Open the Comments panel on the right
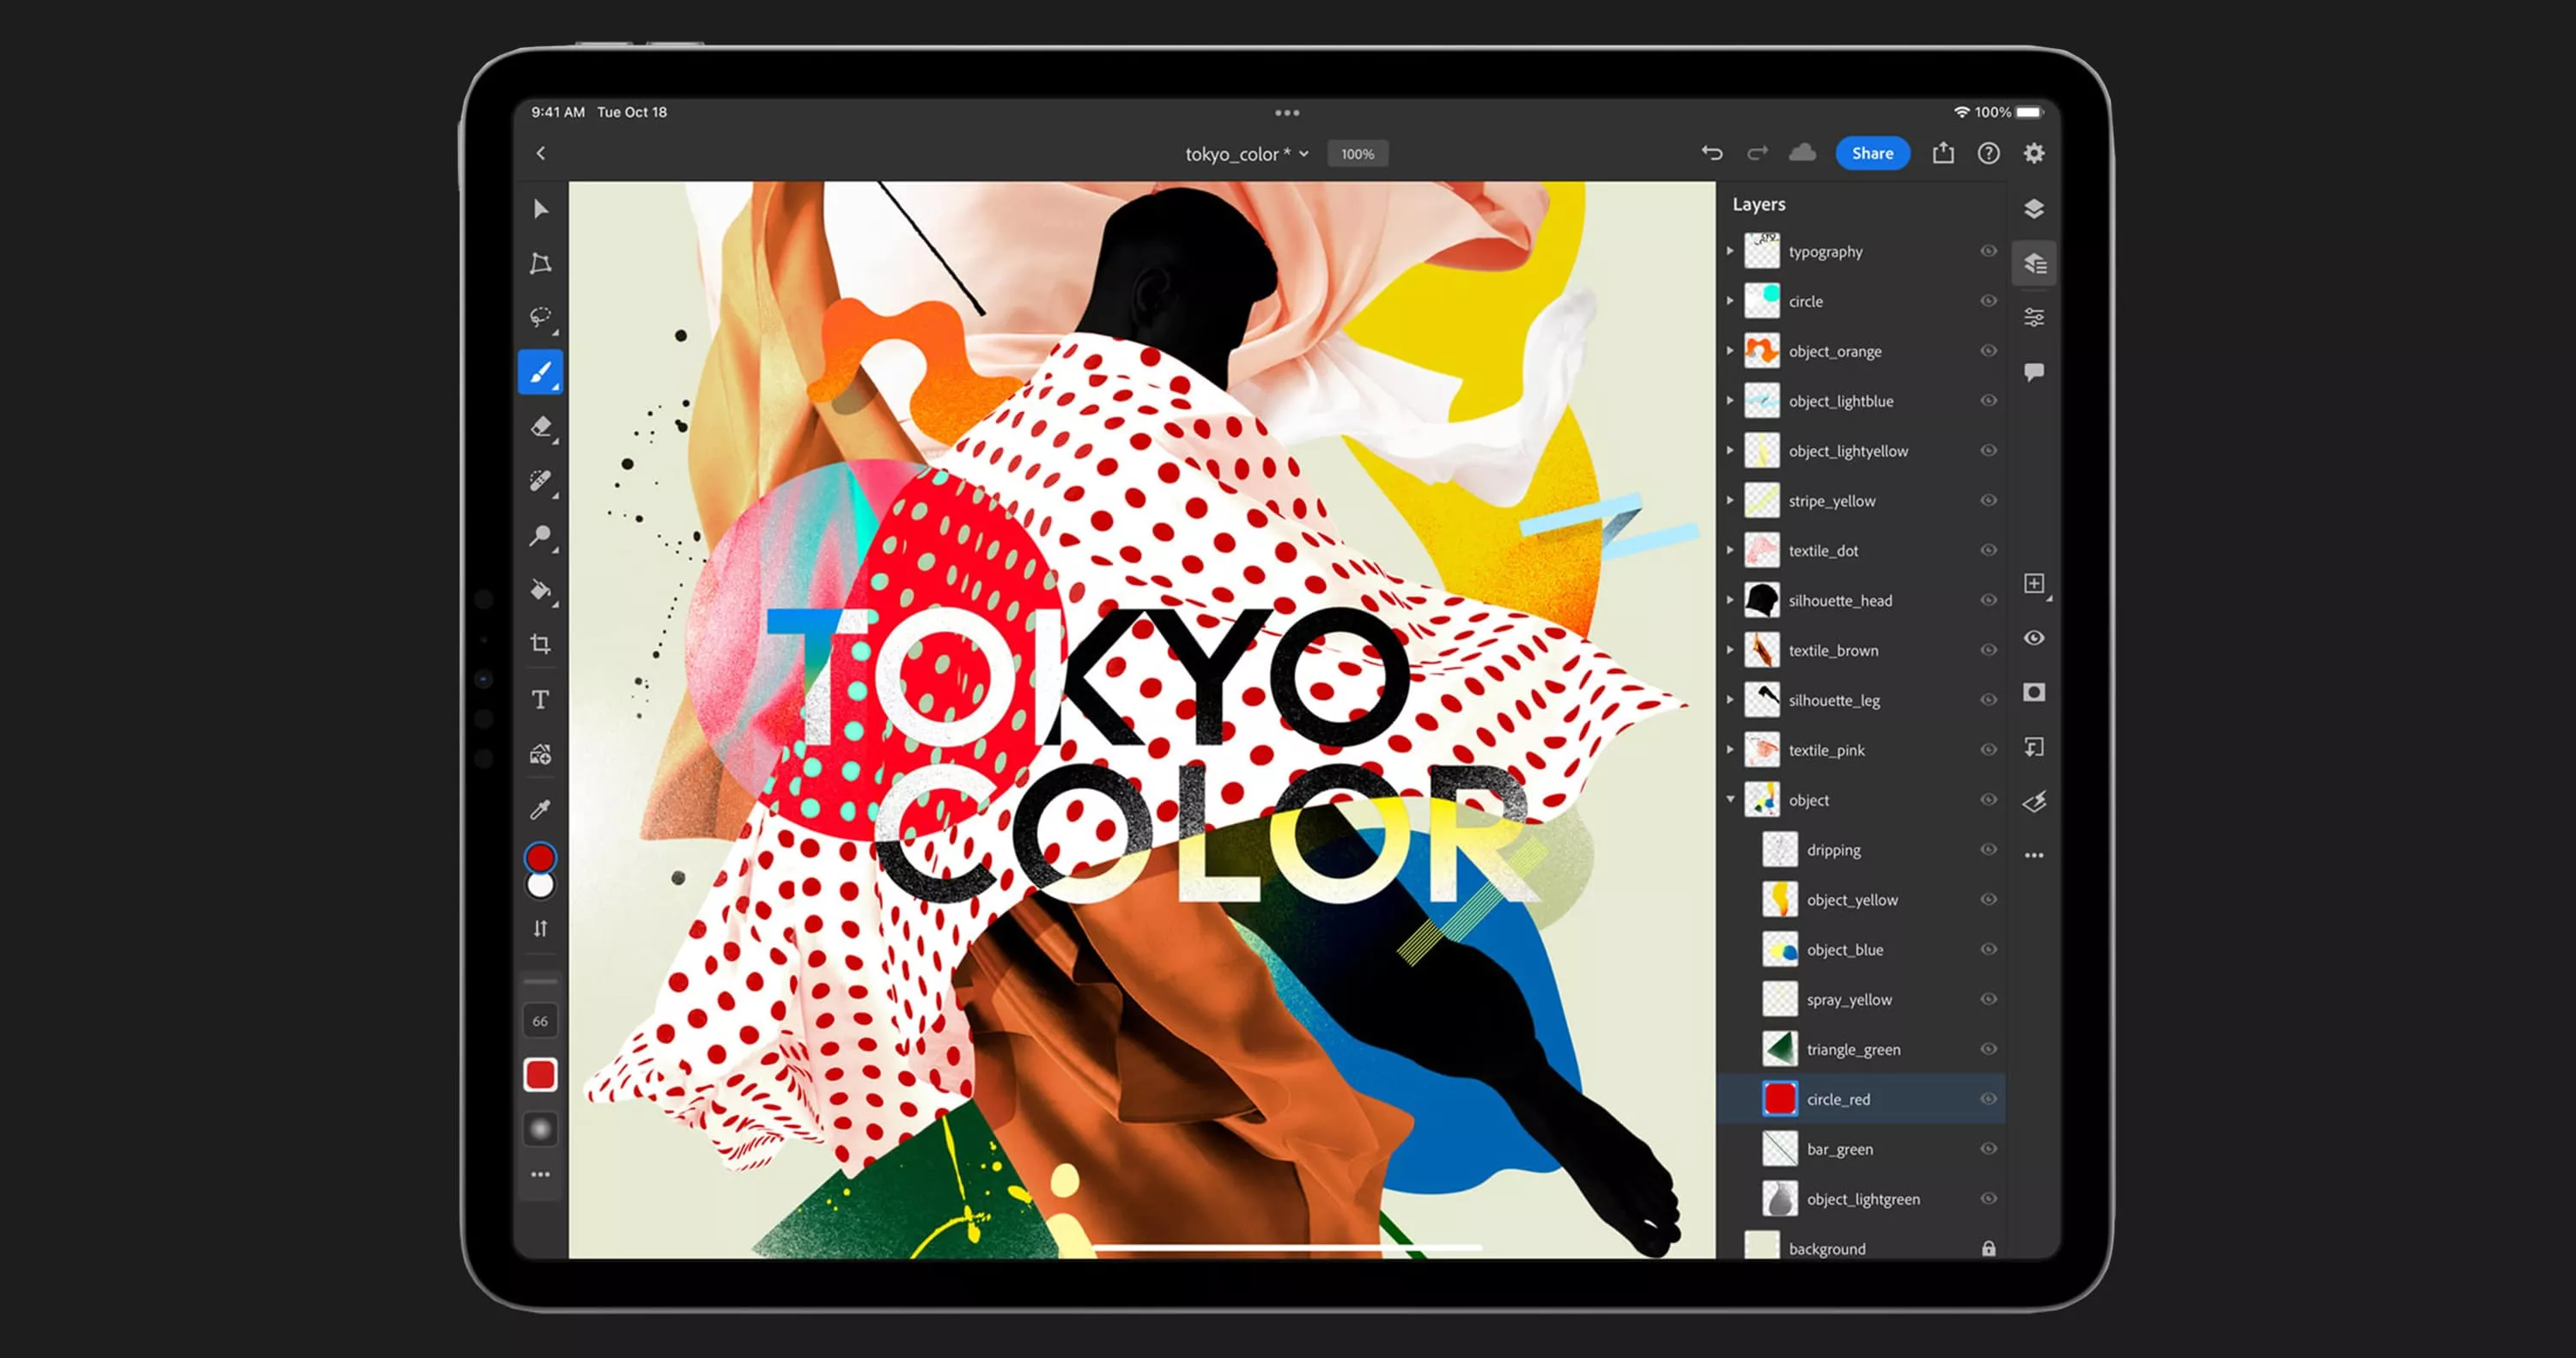2576x1358 pixels. tap(2033, 372)
